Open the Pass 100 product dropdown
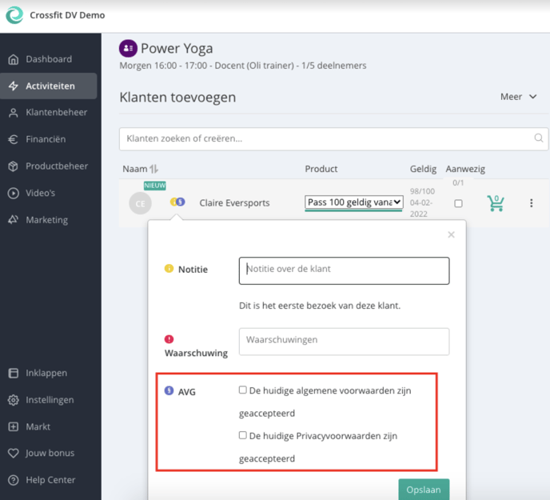 click(353, 203)
